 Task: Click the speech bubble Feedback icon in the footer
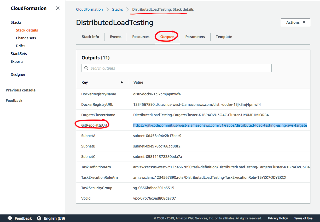(x=10, y=218)
